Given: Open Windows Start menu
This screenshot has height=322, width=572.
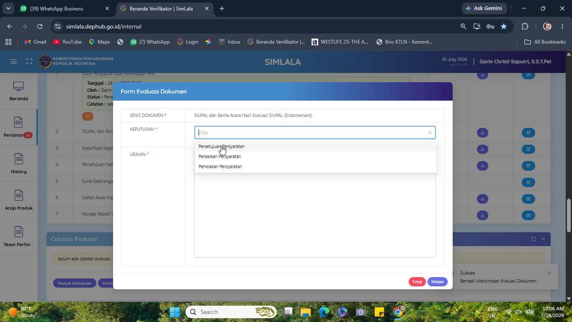Looking at the screenshot, I should [x=175, y=312].
